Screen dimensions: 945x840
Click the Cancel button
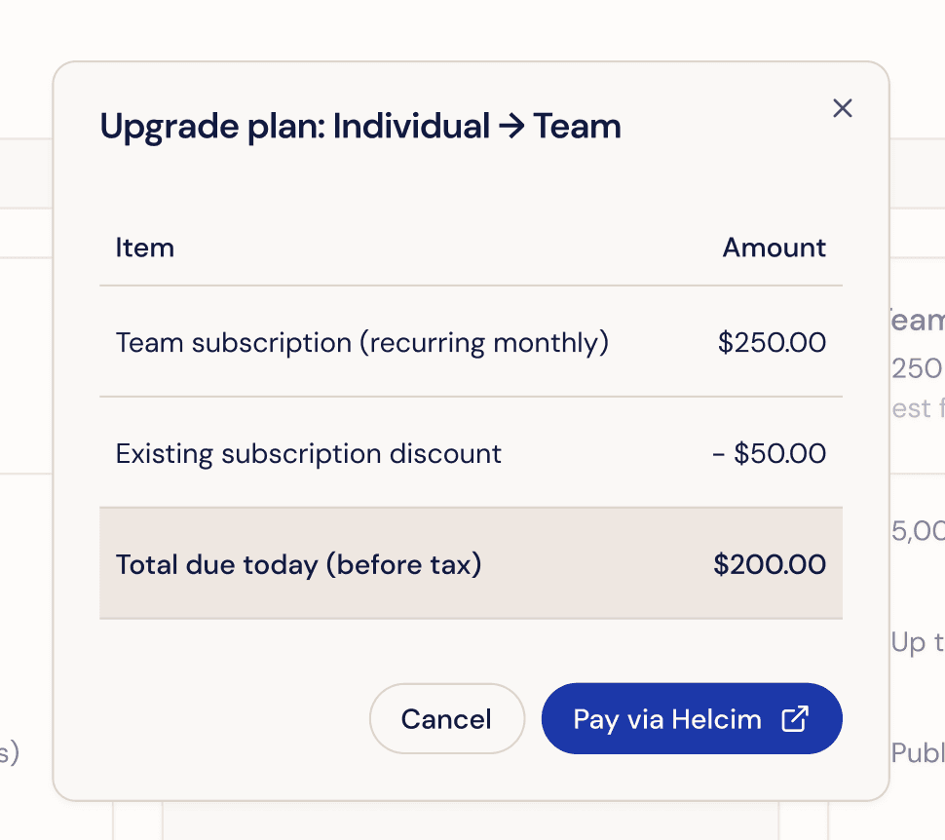point(446,719)
